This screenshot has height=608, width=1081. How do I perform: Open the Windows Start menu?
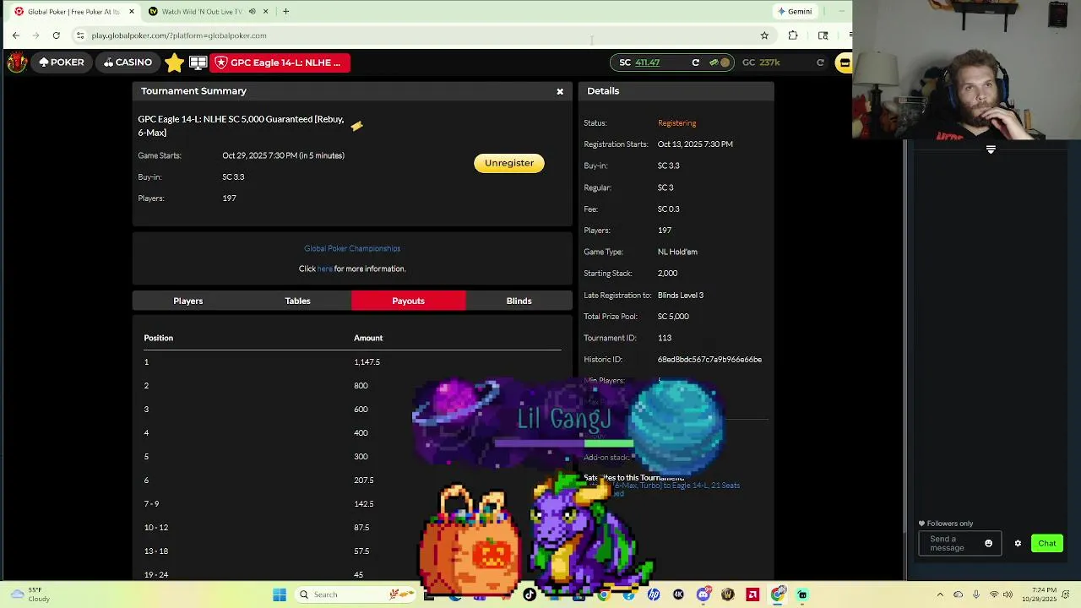click(x=280, y=594)
